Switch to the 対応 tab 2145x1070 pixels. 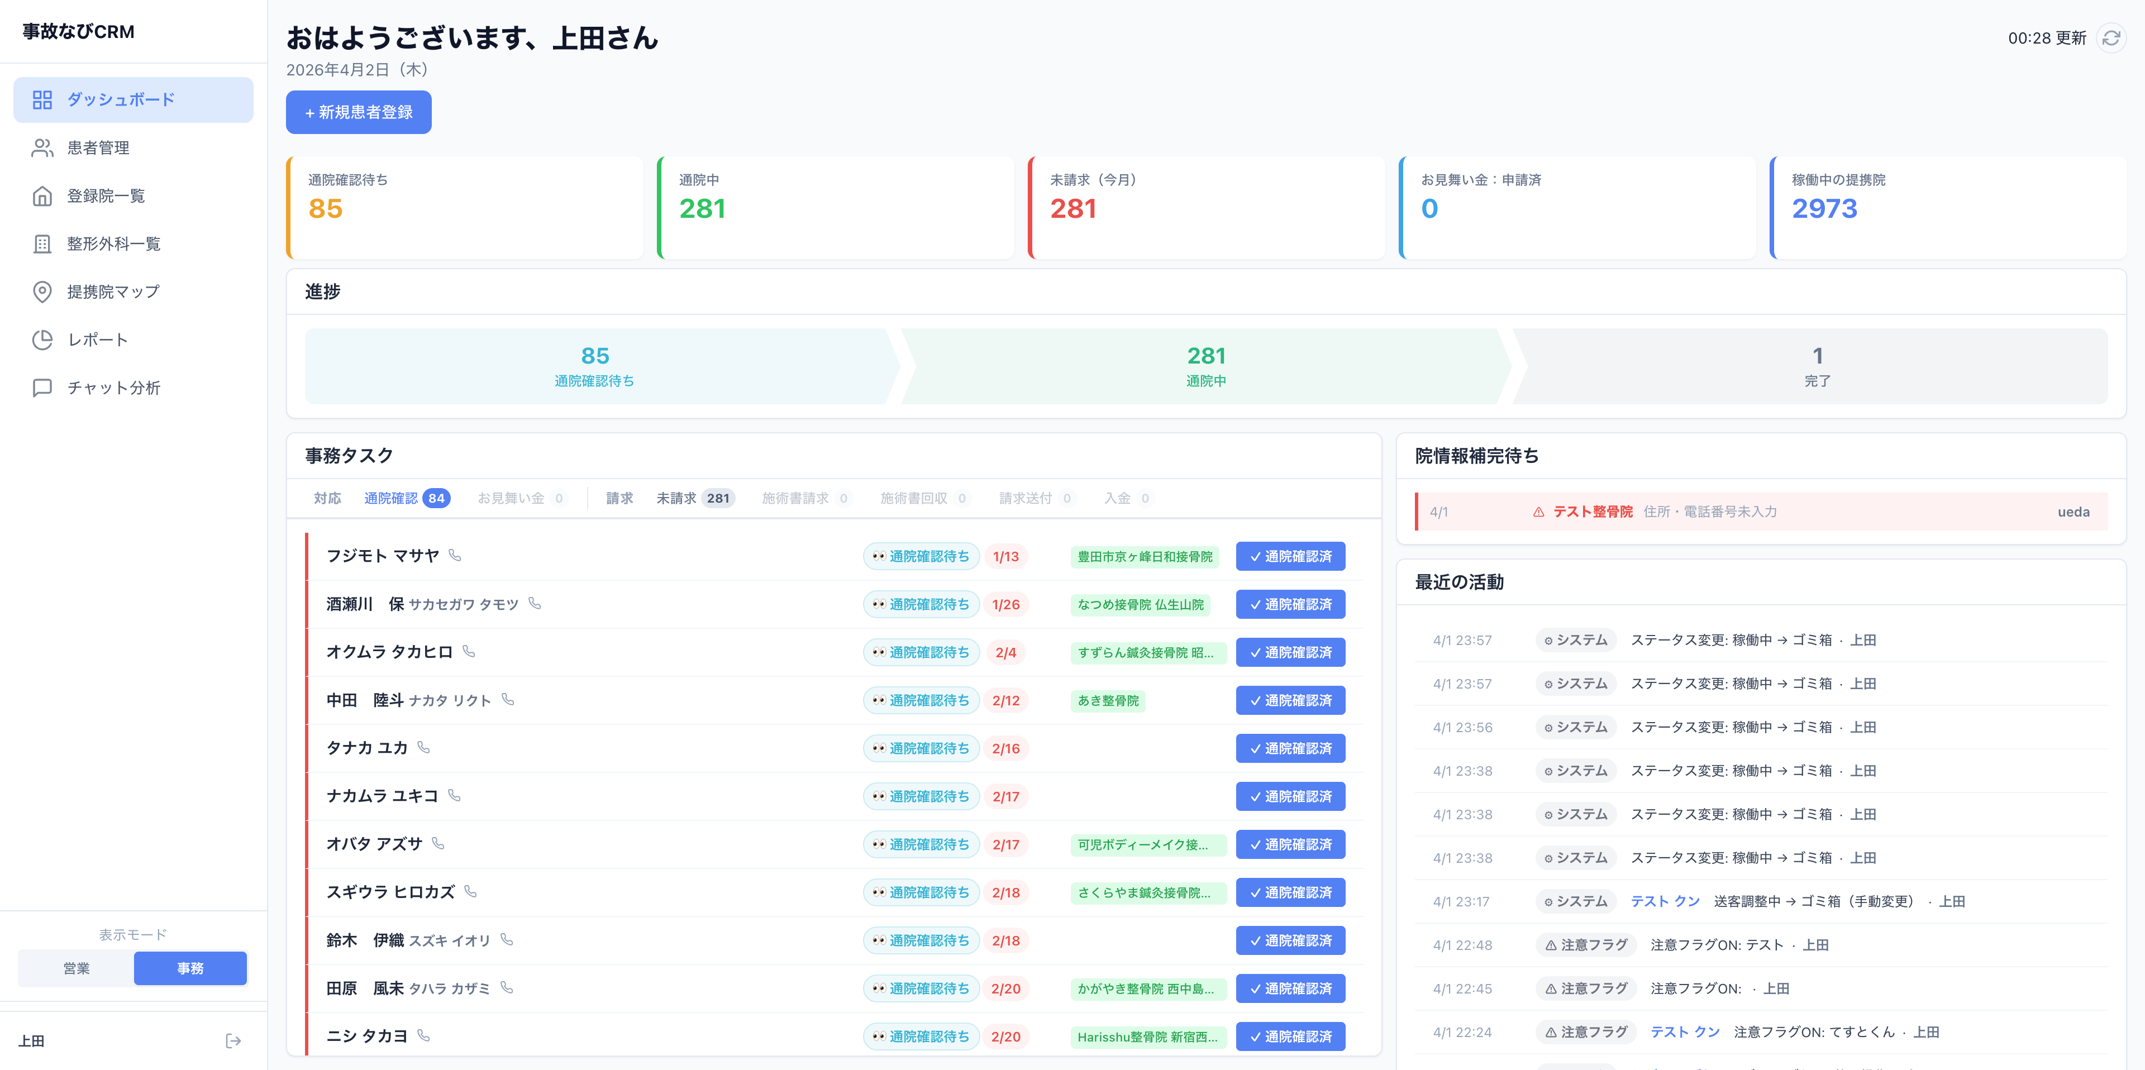point(326,498)
